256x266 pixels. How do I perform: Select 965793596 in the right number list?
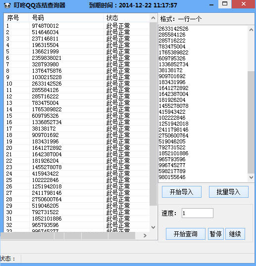[x=172, y=159]
